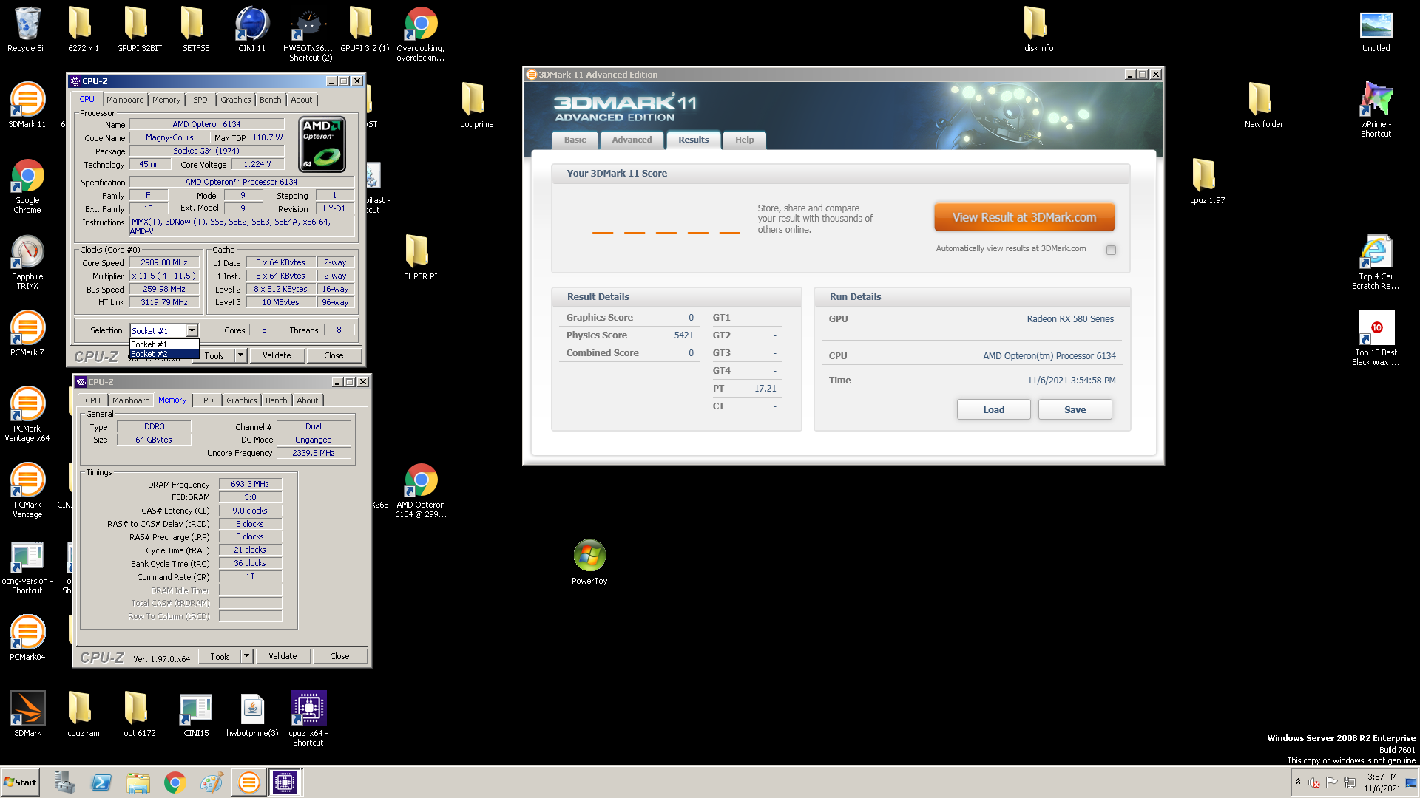This screenshot has width=1420, height=798.
Task: Open the 3DMark desktop shortcut at bottom
Action: (27, 715)
